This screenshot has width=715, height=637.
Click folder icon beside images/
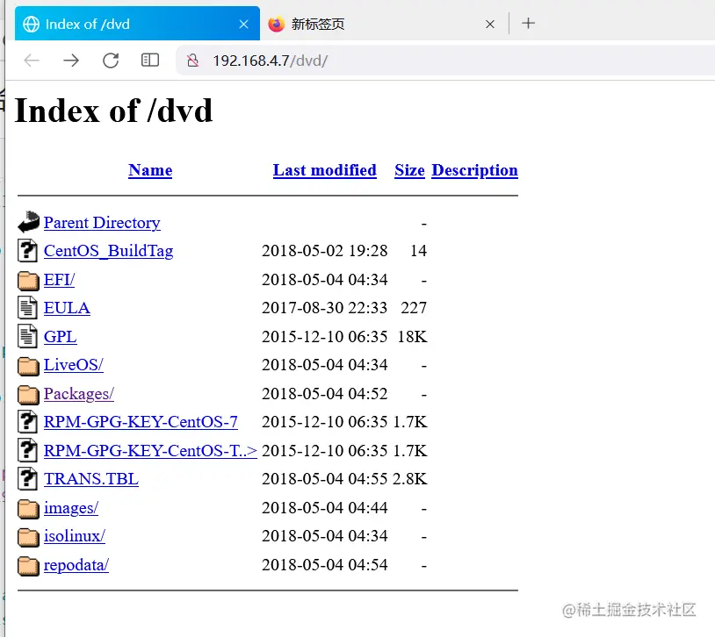28,509
